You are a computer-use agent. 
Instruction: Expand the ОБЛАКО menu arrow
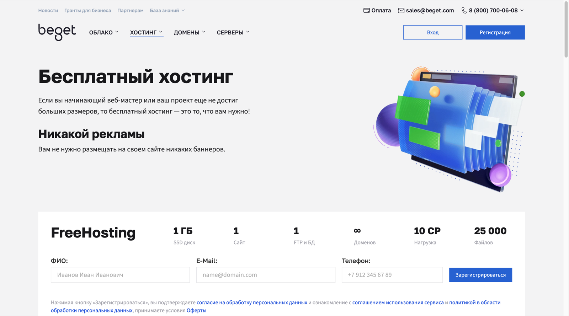coord(117,32)
